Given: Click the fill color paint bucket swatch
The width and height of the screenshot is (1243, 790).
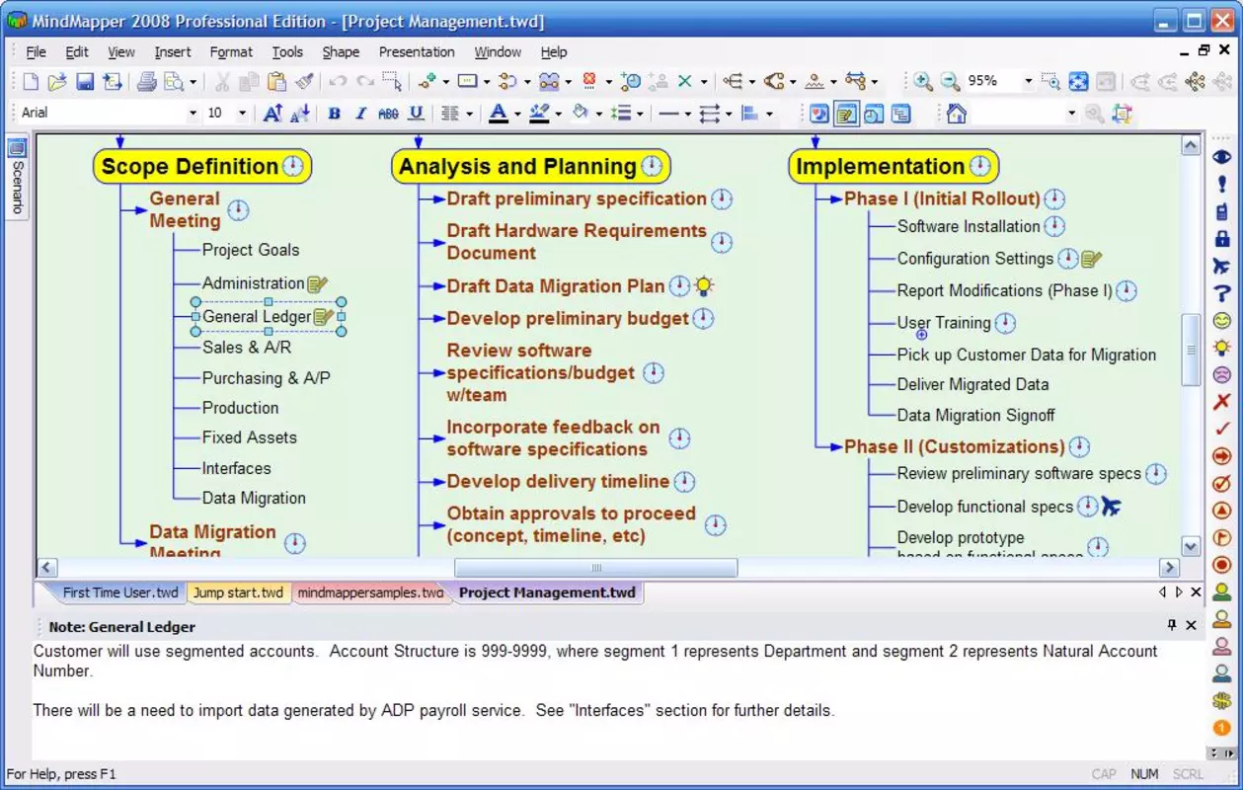Looking at the screenshot, I should [581, 114].
